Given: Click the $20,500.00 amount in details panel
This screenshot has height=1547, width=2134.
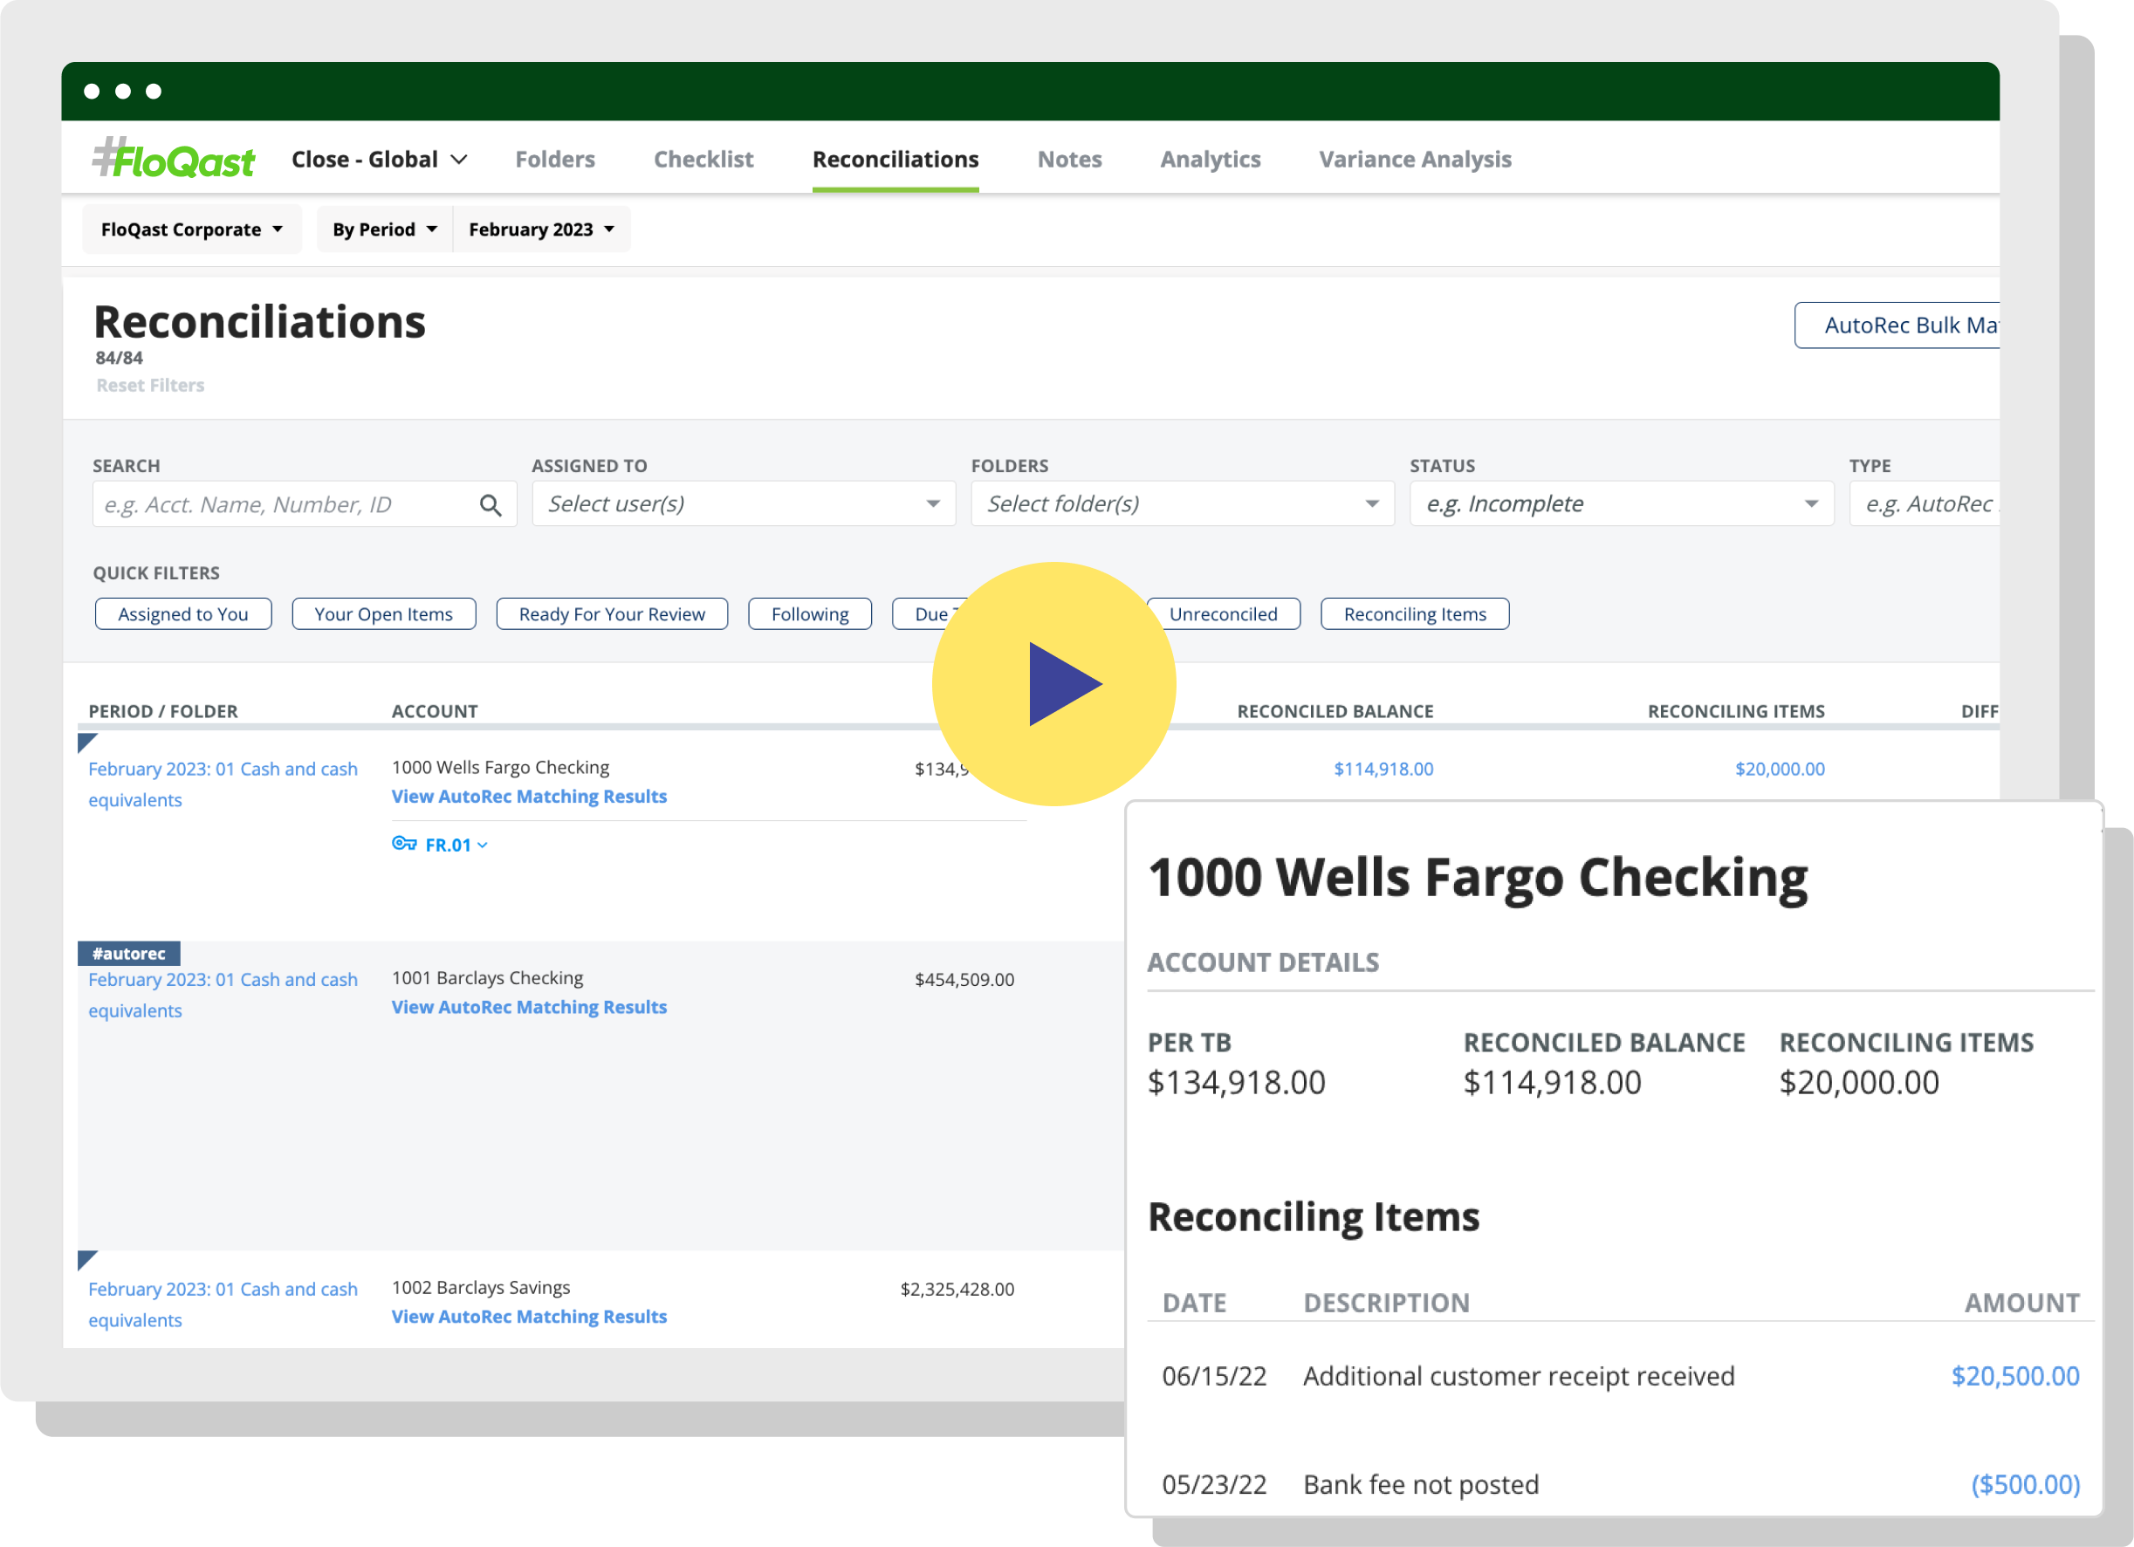Looking at the screenshot, I should (x=2014, y=1376).
